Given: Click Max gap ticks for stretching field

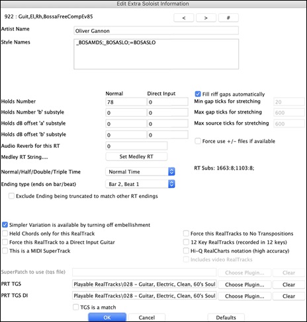Looking at the screenshot, I should 289,113.
